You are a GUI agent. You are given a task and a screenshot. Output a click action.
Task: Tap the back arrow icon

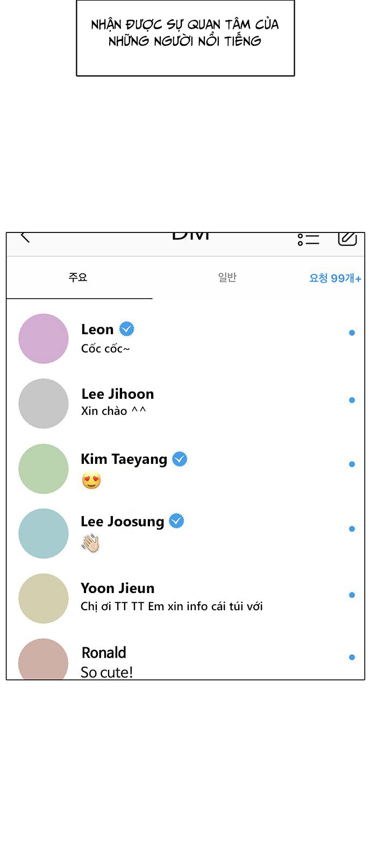point(25,237)
